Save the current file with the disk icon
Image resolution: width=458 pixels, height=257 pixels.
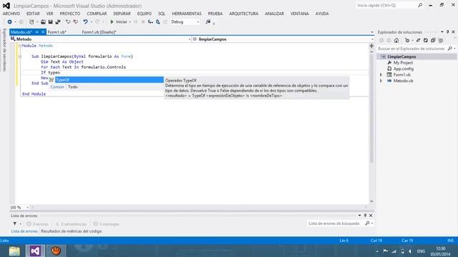point(50,22)
